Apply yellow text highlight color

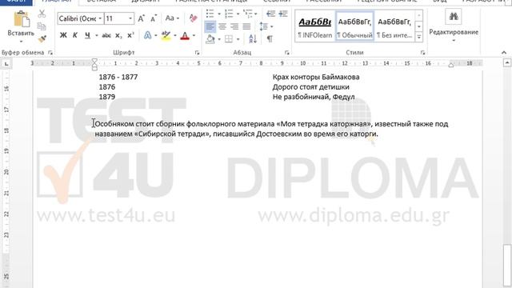tap(166, 35)
